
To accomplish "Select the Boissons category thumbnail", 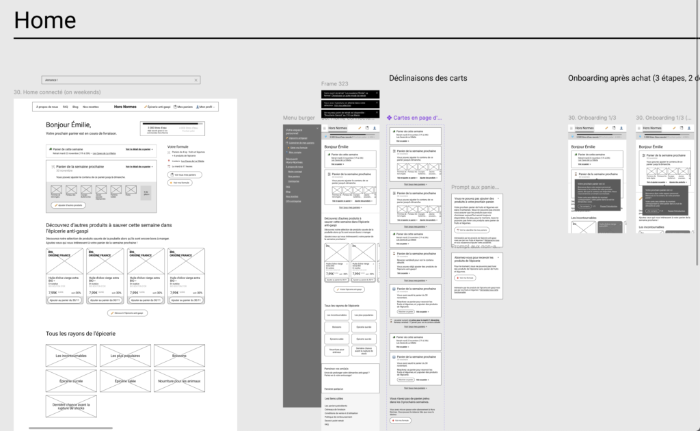I will coord(179,355).
